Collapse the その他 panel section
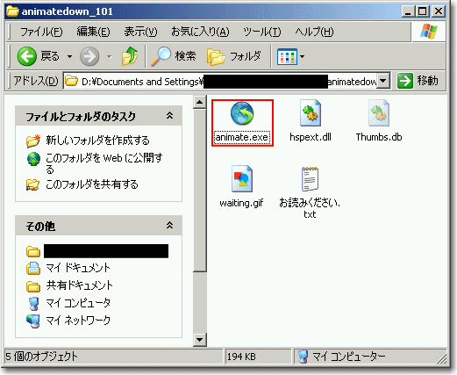 tap(169, 225)
